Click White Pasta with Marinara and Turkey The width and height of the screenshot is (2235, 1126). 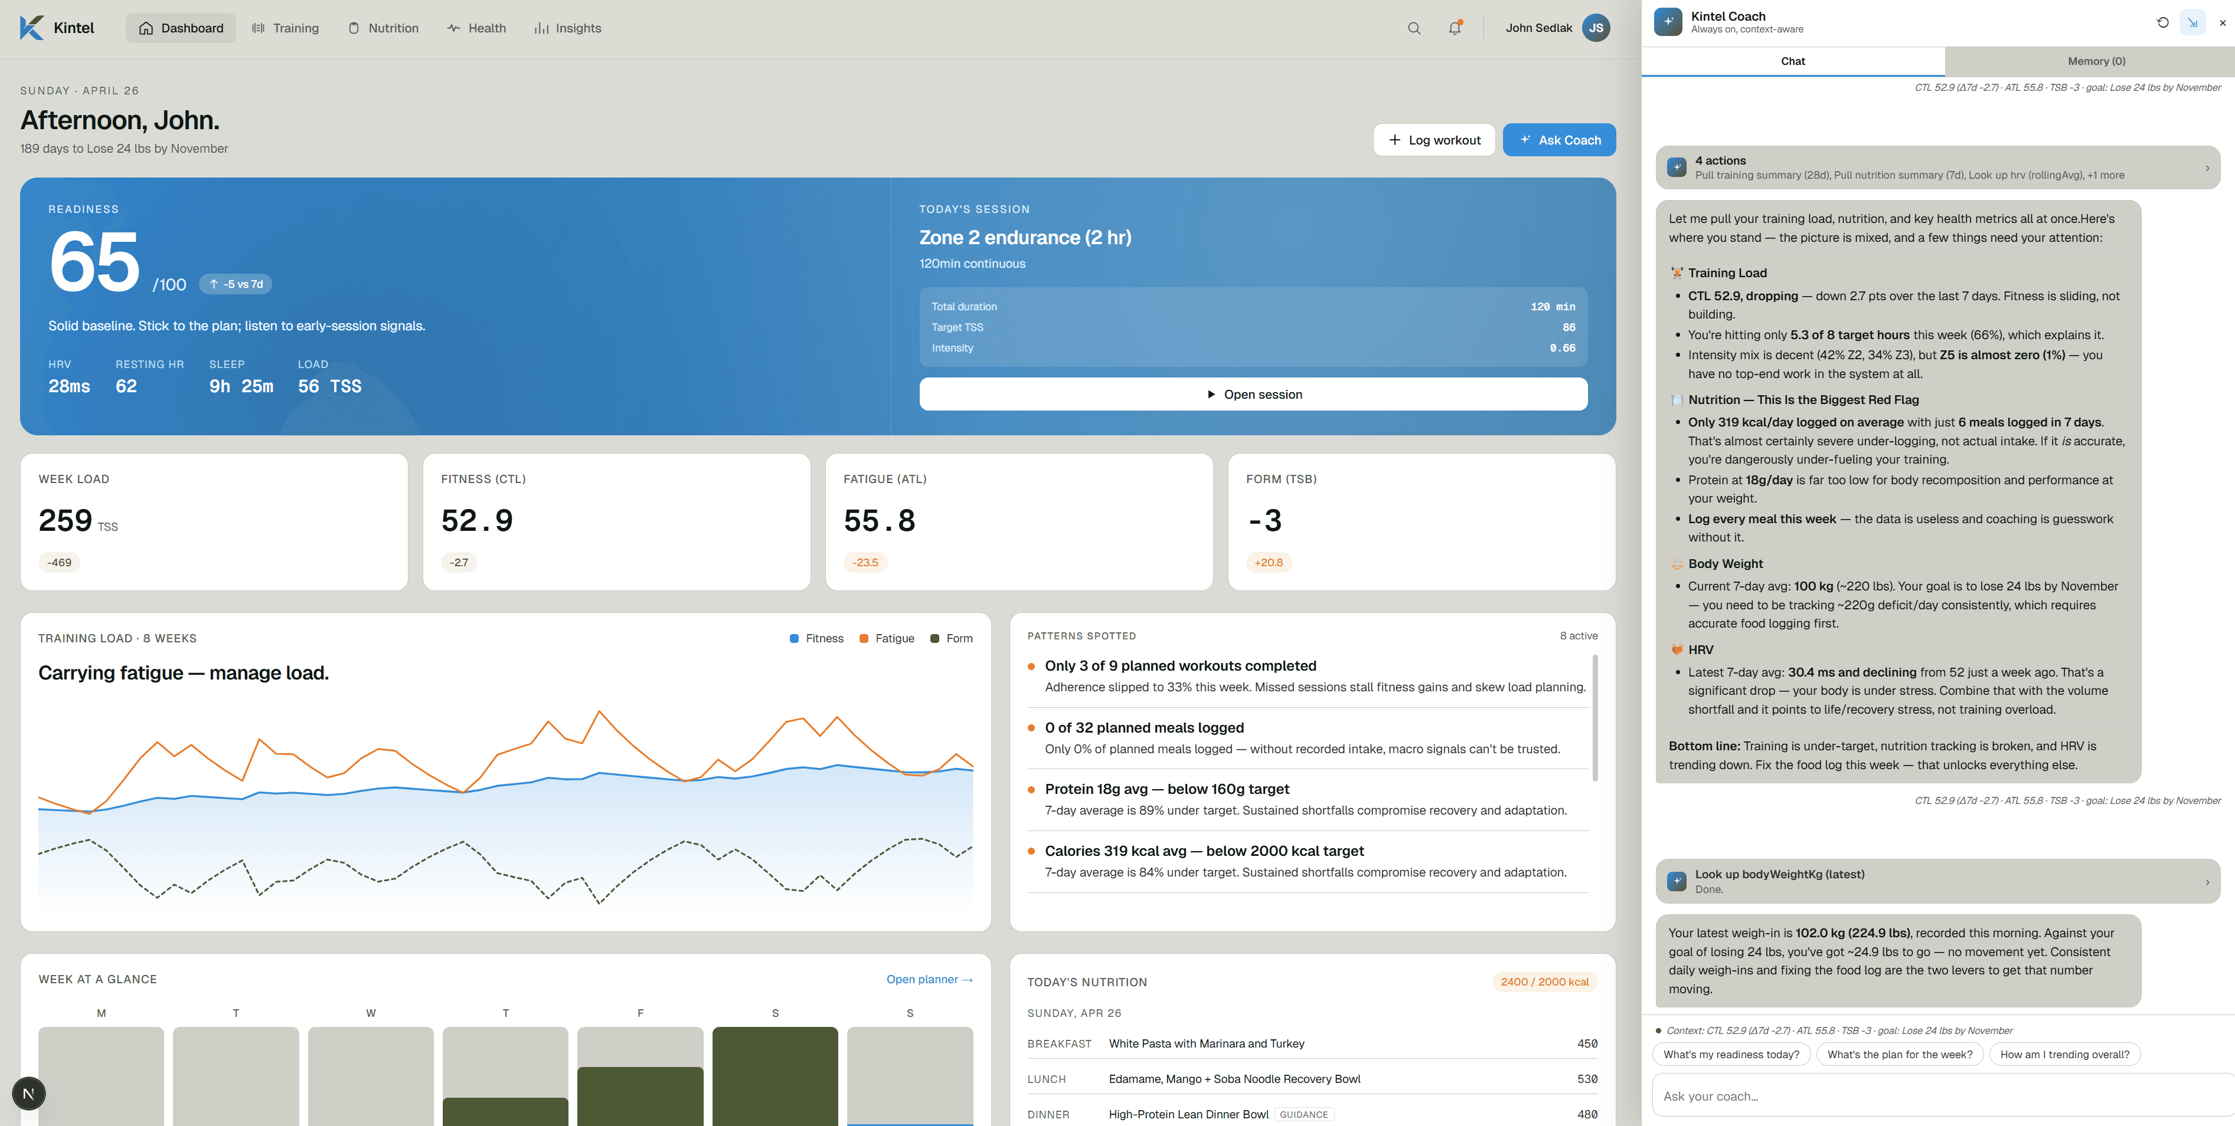[x=1206, y=1043]
